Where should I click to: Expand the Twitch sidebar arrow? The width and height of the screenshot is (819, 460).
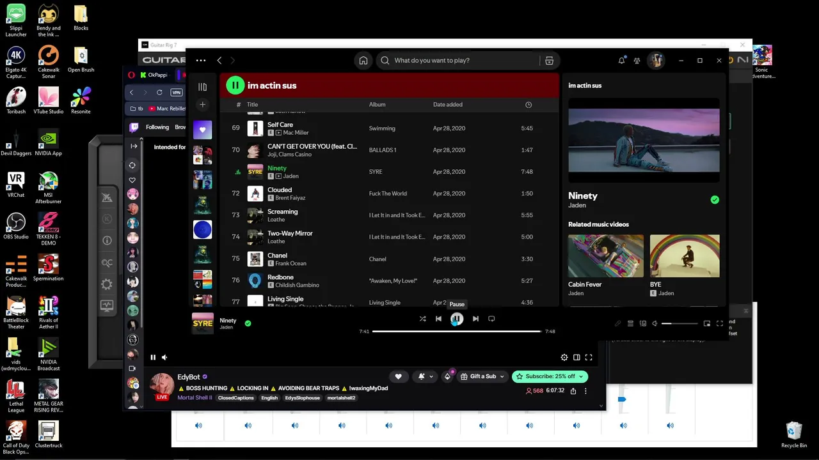[133, 146]
